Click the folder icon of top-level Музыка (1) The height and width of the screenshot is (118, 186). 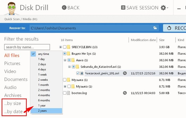coord(69,80)
